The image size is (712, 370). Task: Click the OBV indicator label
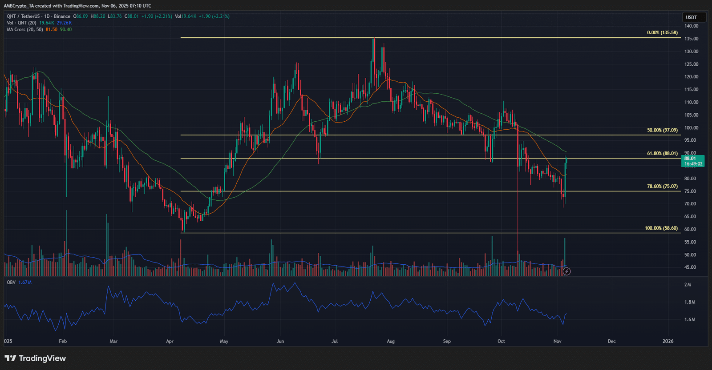tap(11, 282)
